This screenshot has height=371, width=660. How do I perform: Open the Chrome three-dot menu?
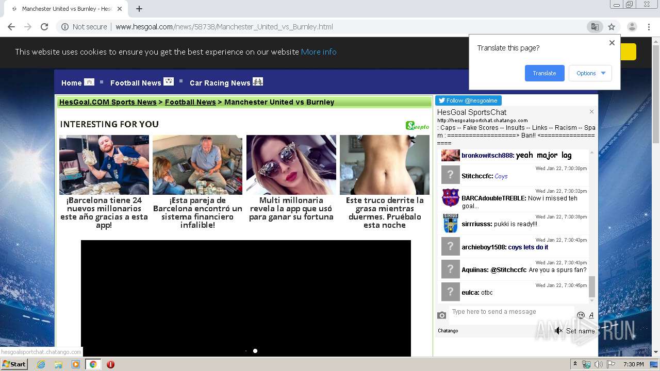tap(649, 27)
